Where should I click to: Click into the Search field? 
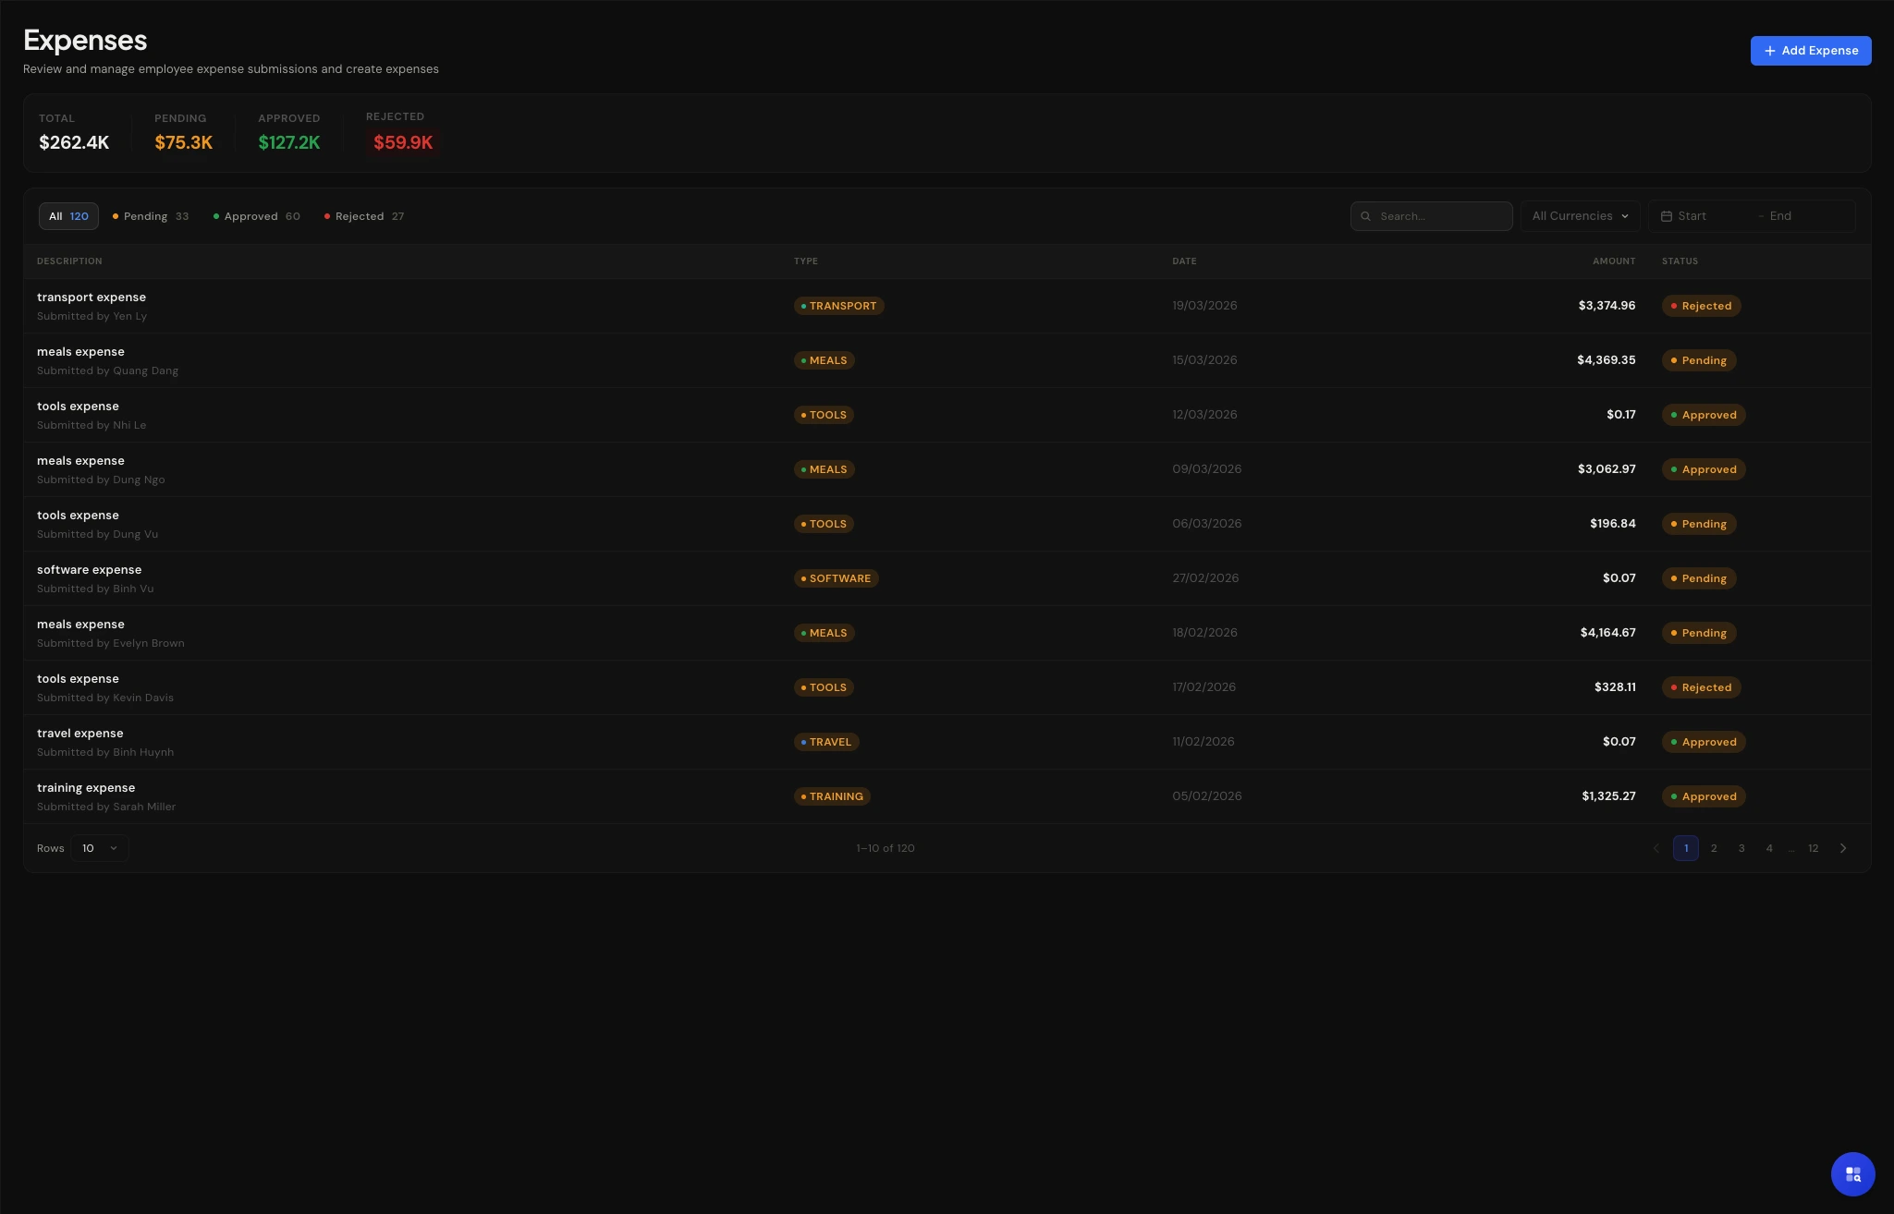[1440, 216]
